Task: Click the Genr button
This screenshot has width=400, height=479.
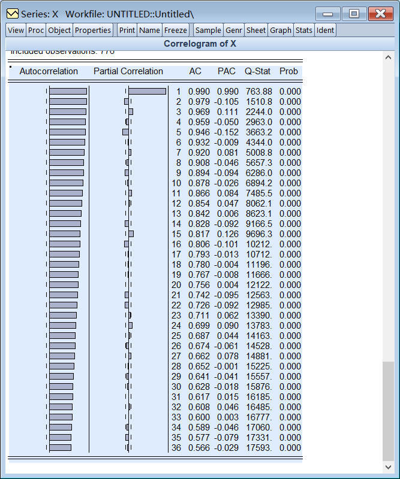Action: point(234,31)
